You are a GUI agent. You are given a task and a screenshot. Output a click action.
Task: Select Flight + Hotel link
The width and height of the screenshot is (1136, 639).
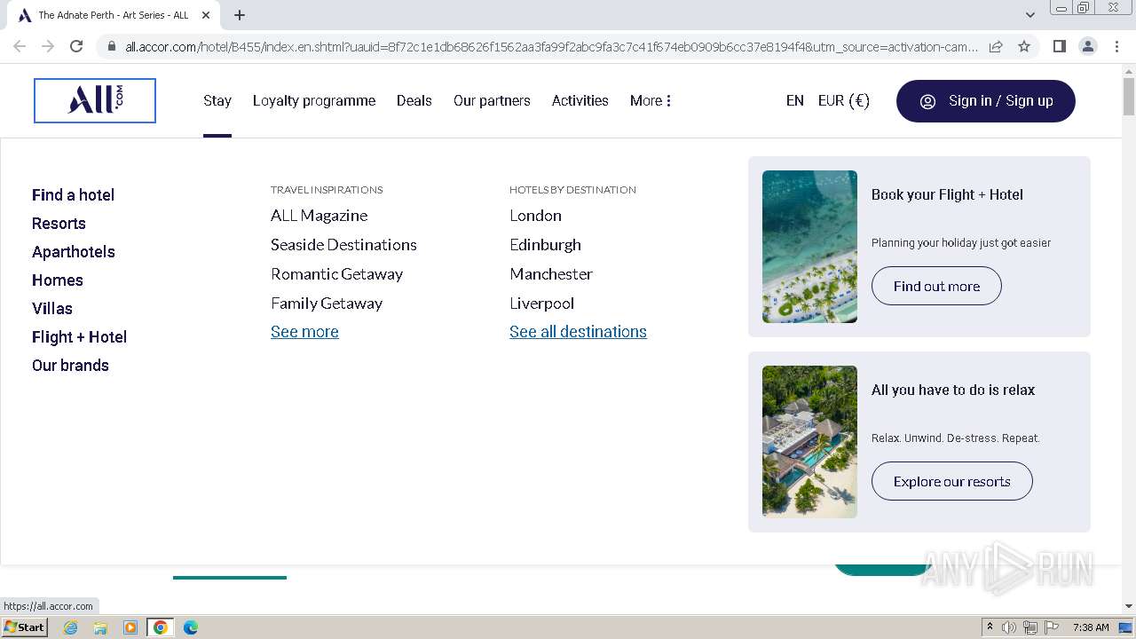tap(80, 337)
